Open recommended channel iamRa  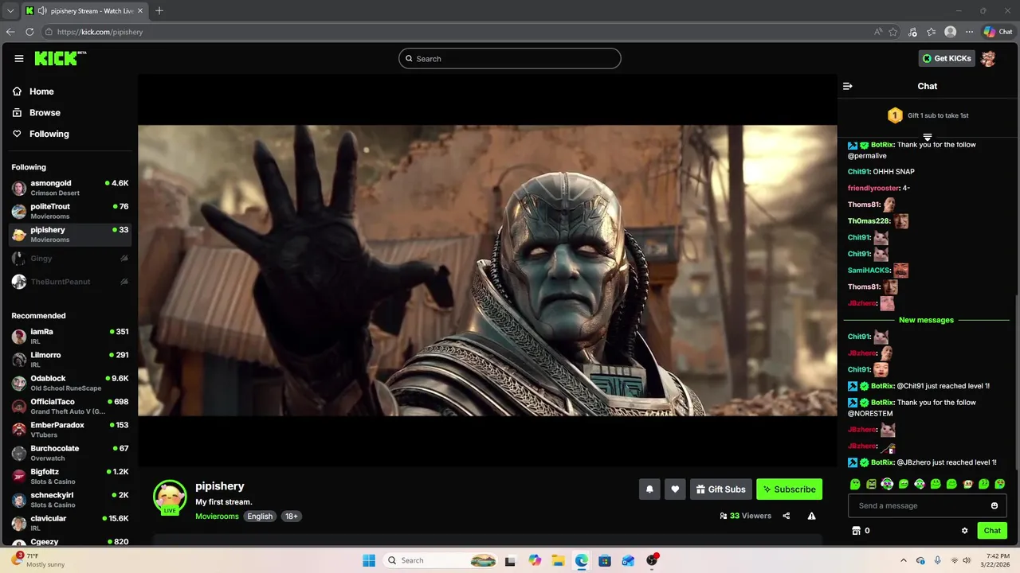(69, 336)
